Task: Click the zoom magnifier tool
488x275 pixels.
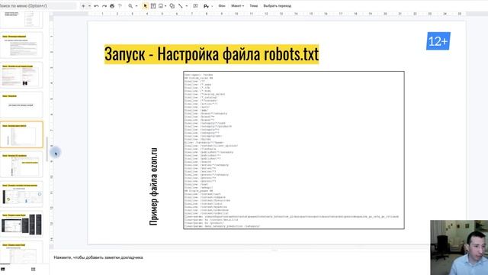Action: point(130,6)
